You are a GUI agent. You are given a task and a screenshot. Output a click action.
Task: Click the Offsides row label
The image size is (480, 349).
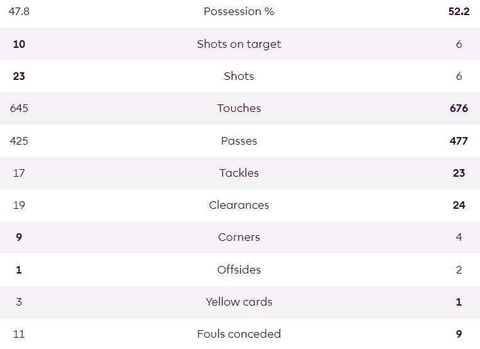(239, 270)
